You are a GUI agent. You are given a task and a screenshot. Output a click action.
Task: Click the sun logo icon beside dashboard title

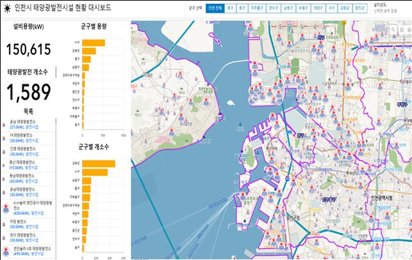pos(6,8)
